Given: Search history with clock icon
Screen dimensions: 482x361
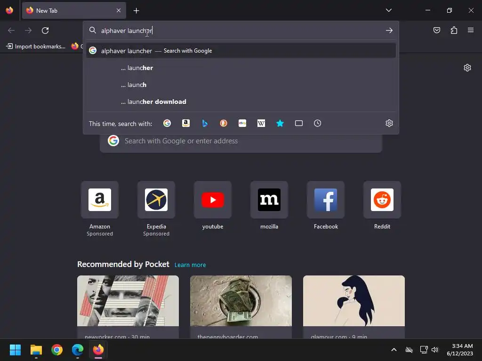Looking at the screenshot, I should (318, 124).
